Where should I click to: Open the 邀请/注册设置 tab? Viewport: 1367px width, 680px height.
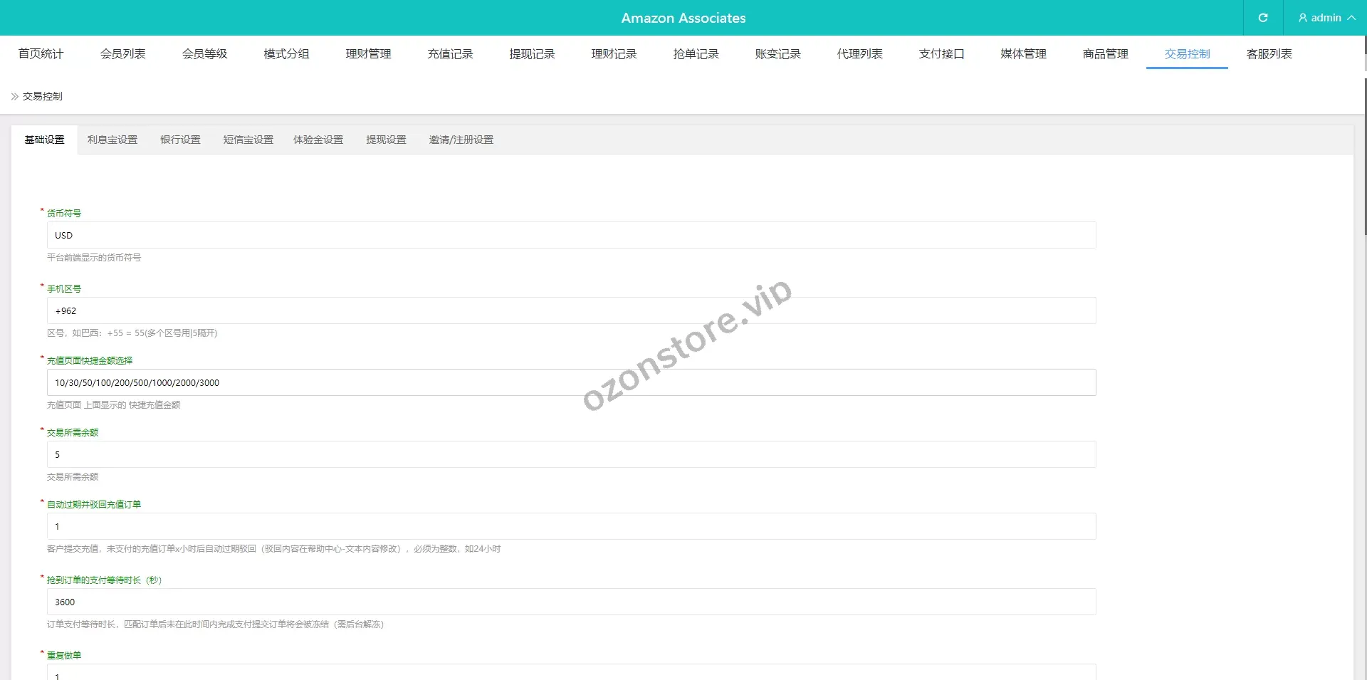pos(461,140)
